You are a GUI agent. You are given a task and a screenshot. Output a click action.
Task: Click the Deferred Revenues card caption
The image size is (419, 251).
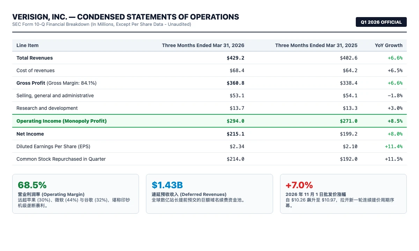coord(189,194)
